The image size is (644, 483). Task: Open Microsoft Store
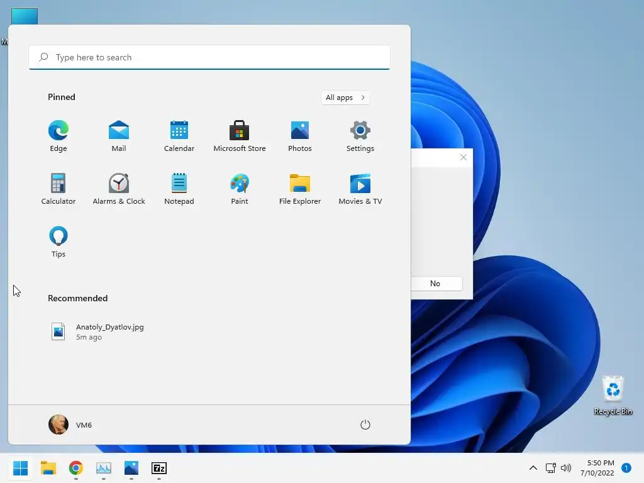(x=240, y=136)
